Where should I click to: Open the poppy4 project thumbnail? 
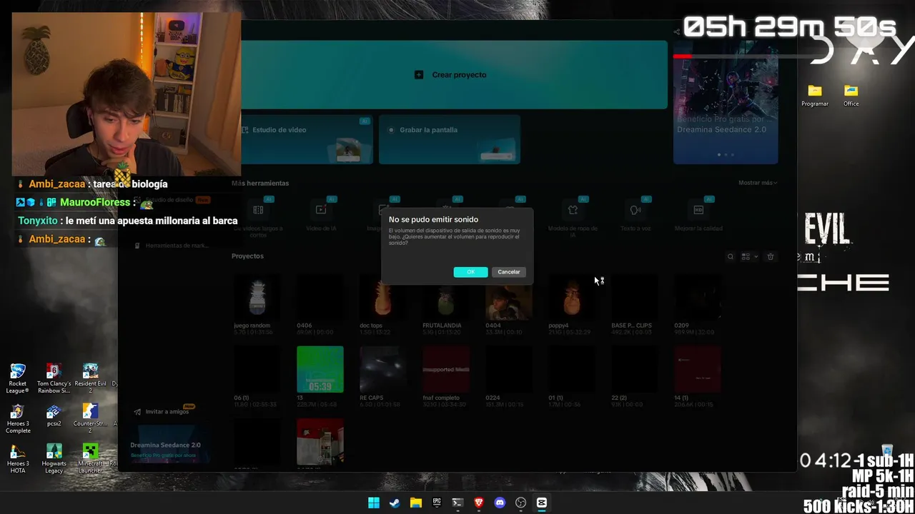pyautogui.click(x=572, y=296)
